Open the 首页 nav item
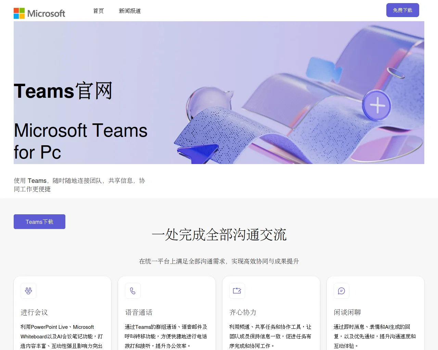Viewport: 438px width, 350px height. [x=99, y=11]
